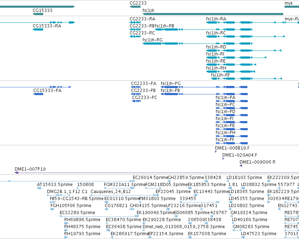Click EST label GH22859.5prime
The width and height of the screenshot is (299, 239).
pos(186,178)
